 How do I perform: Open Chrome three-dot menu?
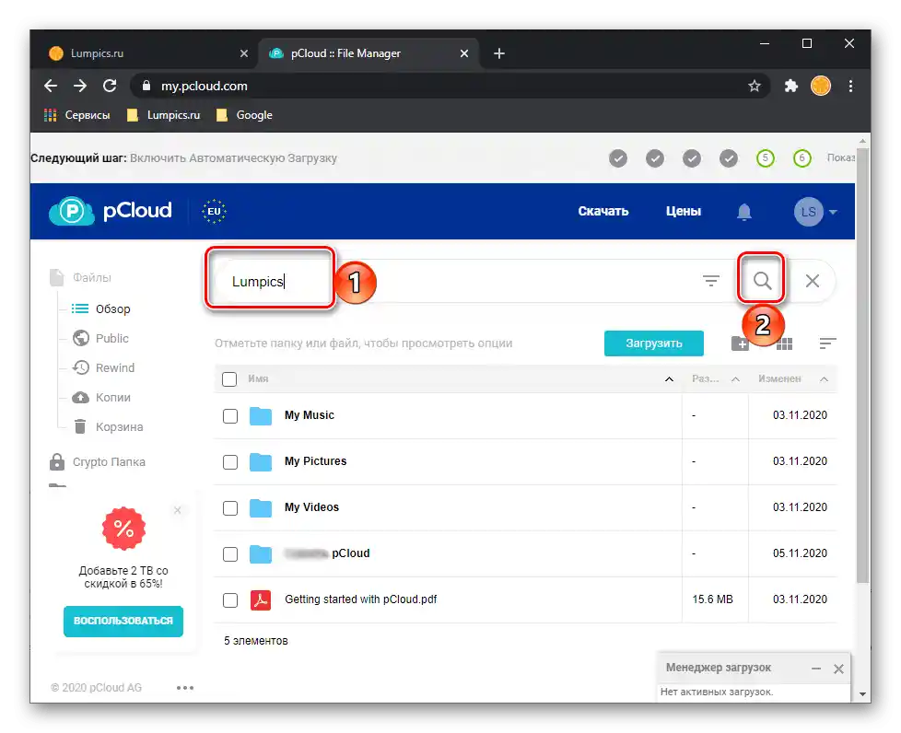850,87
